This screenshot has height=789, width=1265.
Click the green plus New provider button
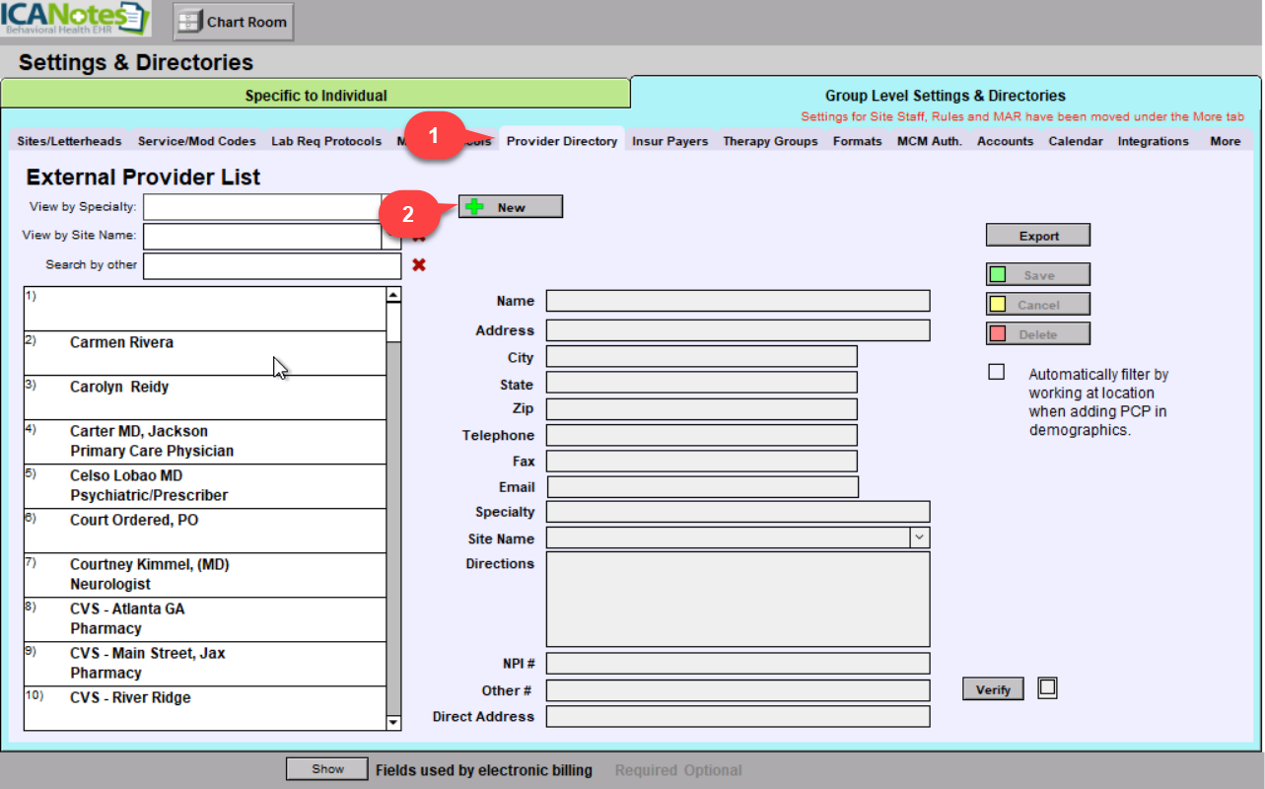[x=511, y=207]
